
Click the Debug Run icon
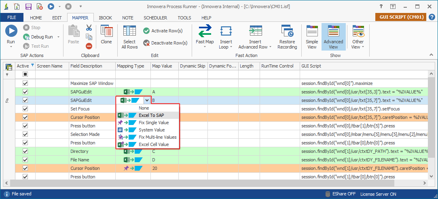[x=26, y=37]
